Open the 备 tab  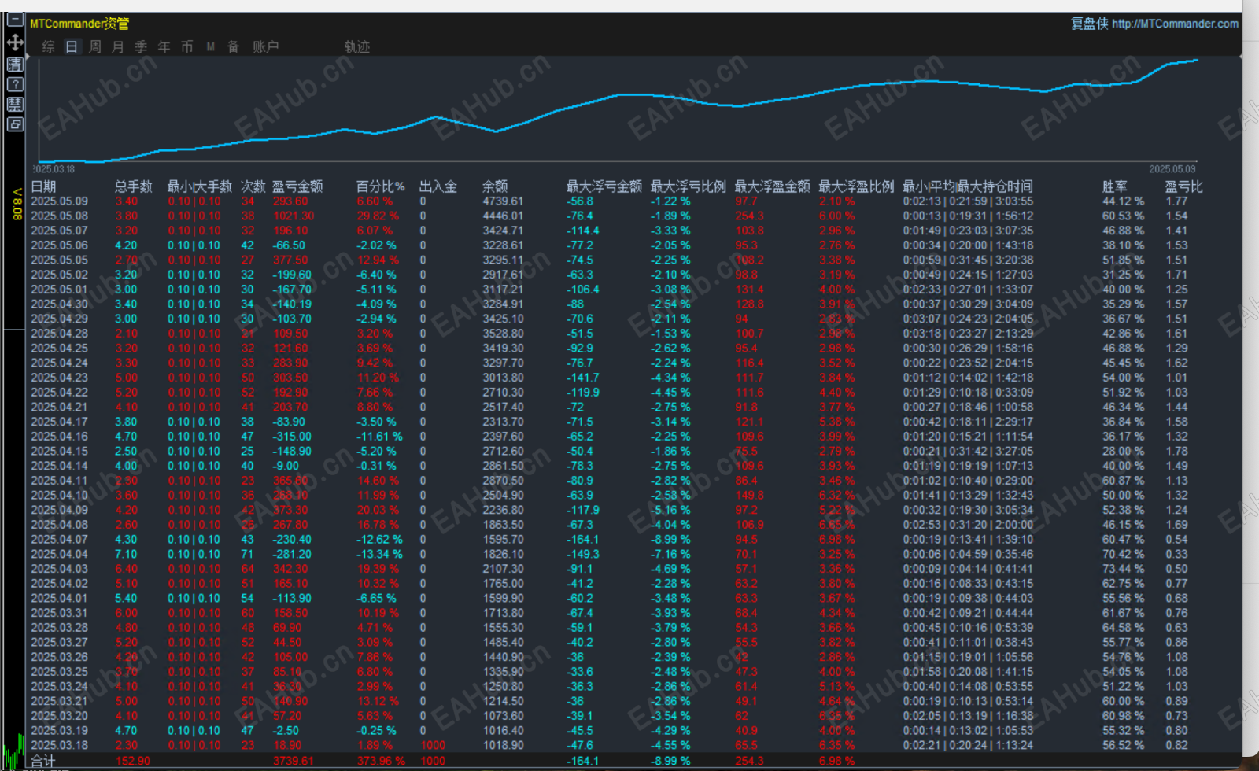(233, 47)
